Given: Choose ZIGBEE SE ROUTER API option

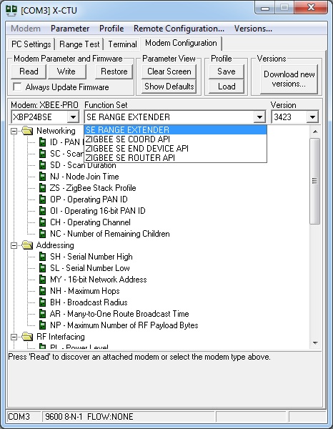Looking at the screenshot, I should [175, 157].
